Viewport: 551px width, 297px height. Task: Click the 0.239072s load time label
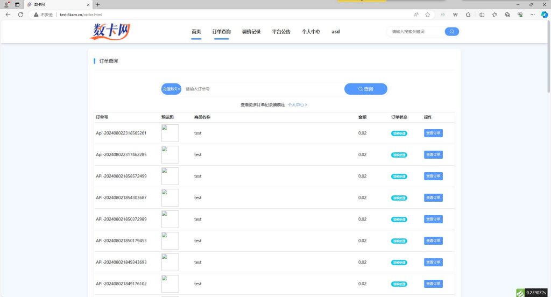pyautogui.click(x=536, y=293)
